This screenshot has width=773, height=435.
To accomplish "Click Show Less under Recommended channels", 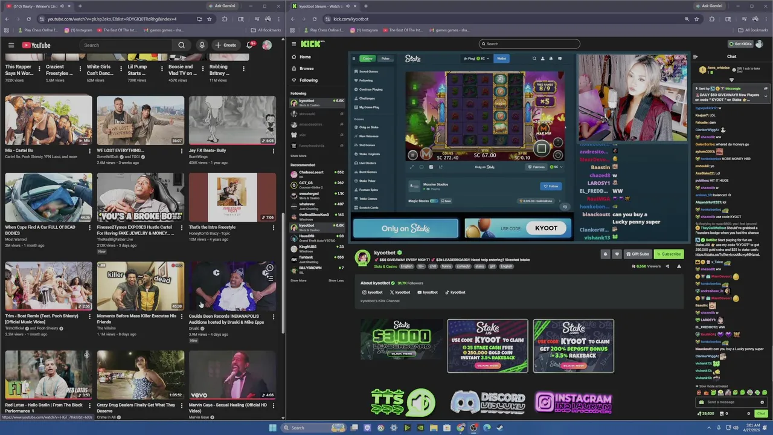I will (336, 280).
